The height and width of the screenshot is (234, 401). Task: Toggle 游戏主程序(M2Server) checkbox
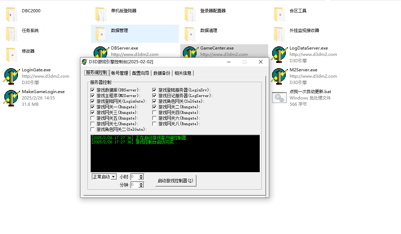pyautogui.click(x=92, y=96)
